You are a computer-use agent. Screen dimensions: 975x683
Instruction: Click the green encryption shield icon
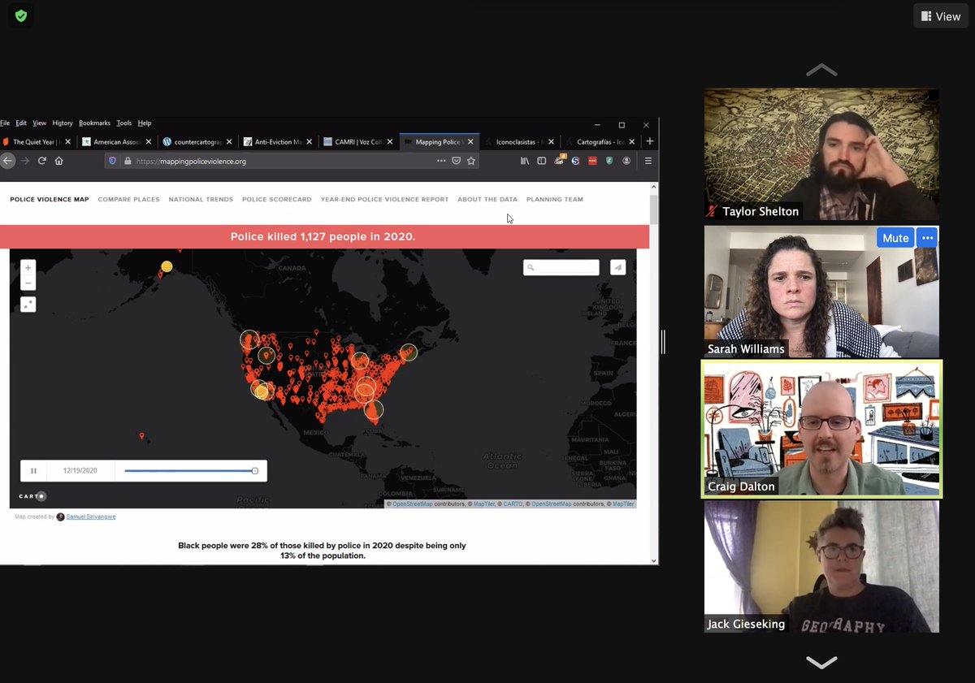tap(21, 15)
